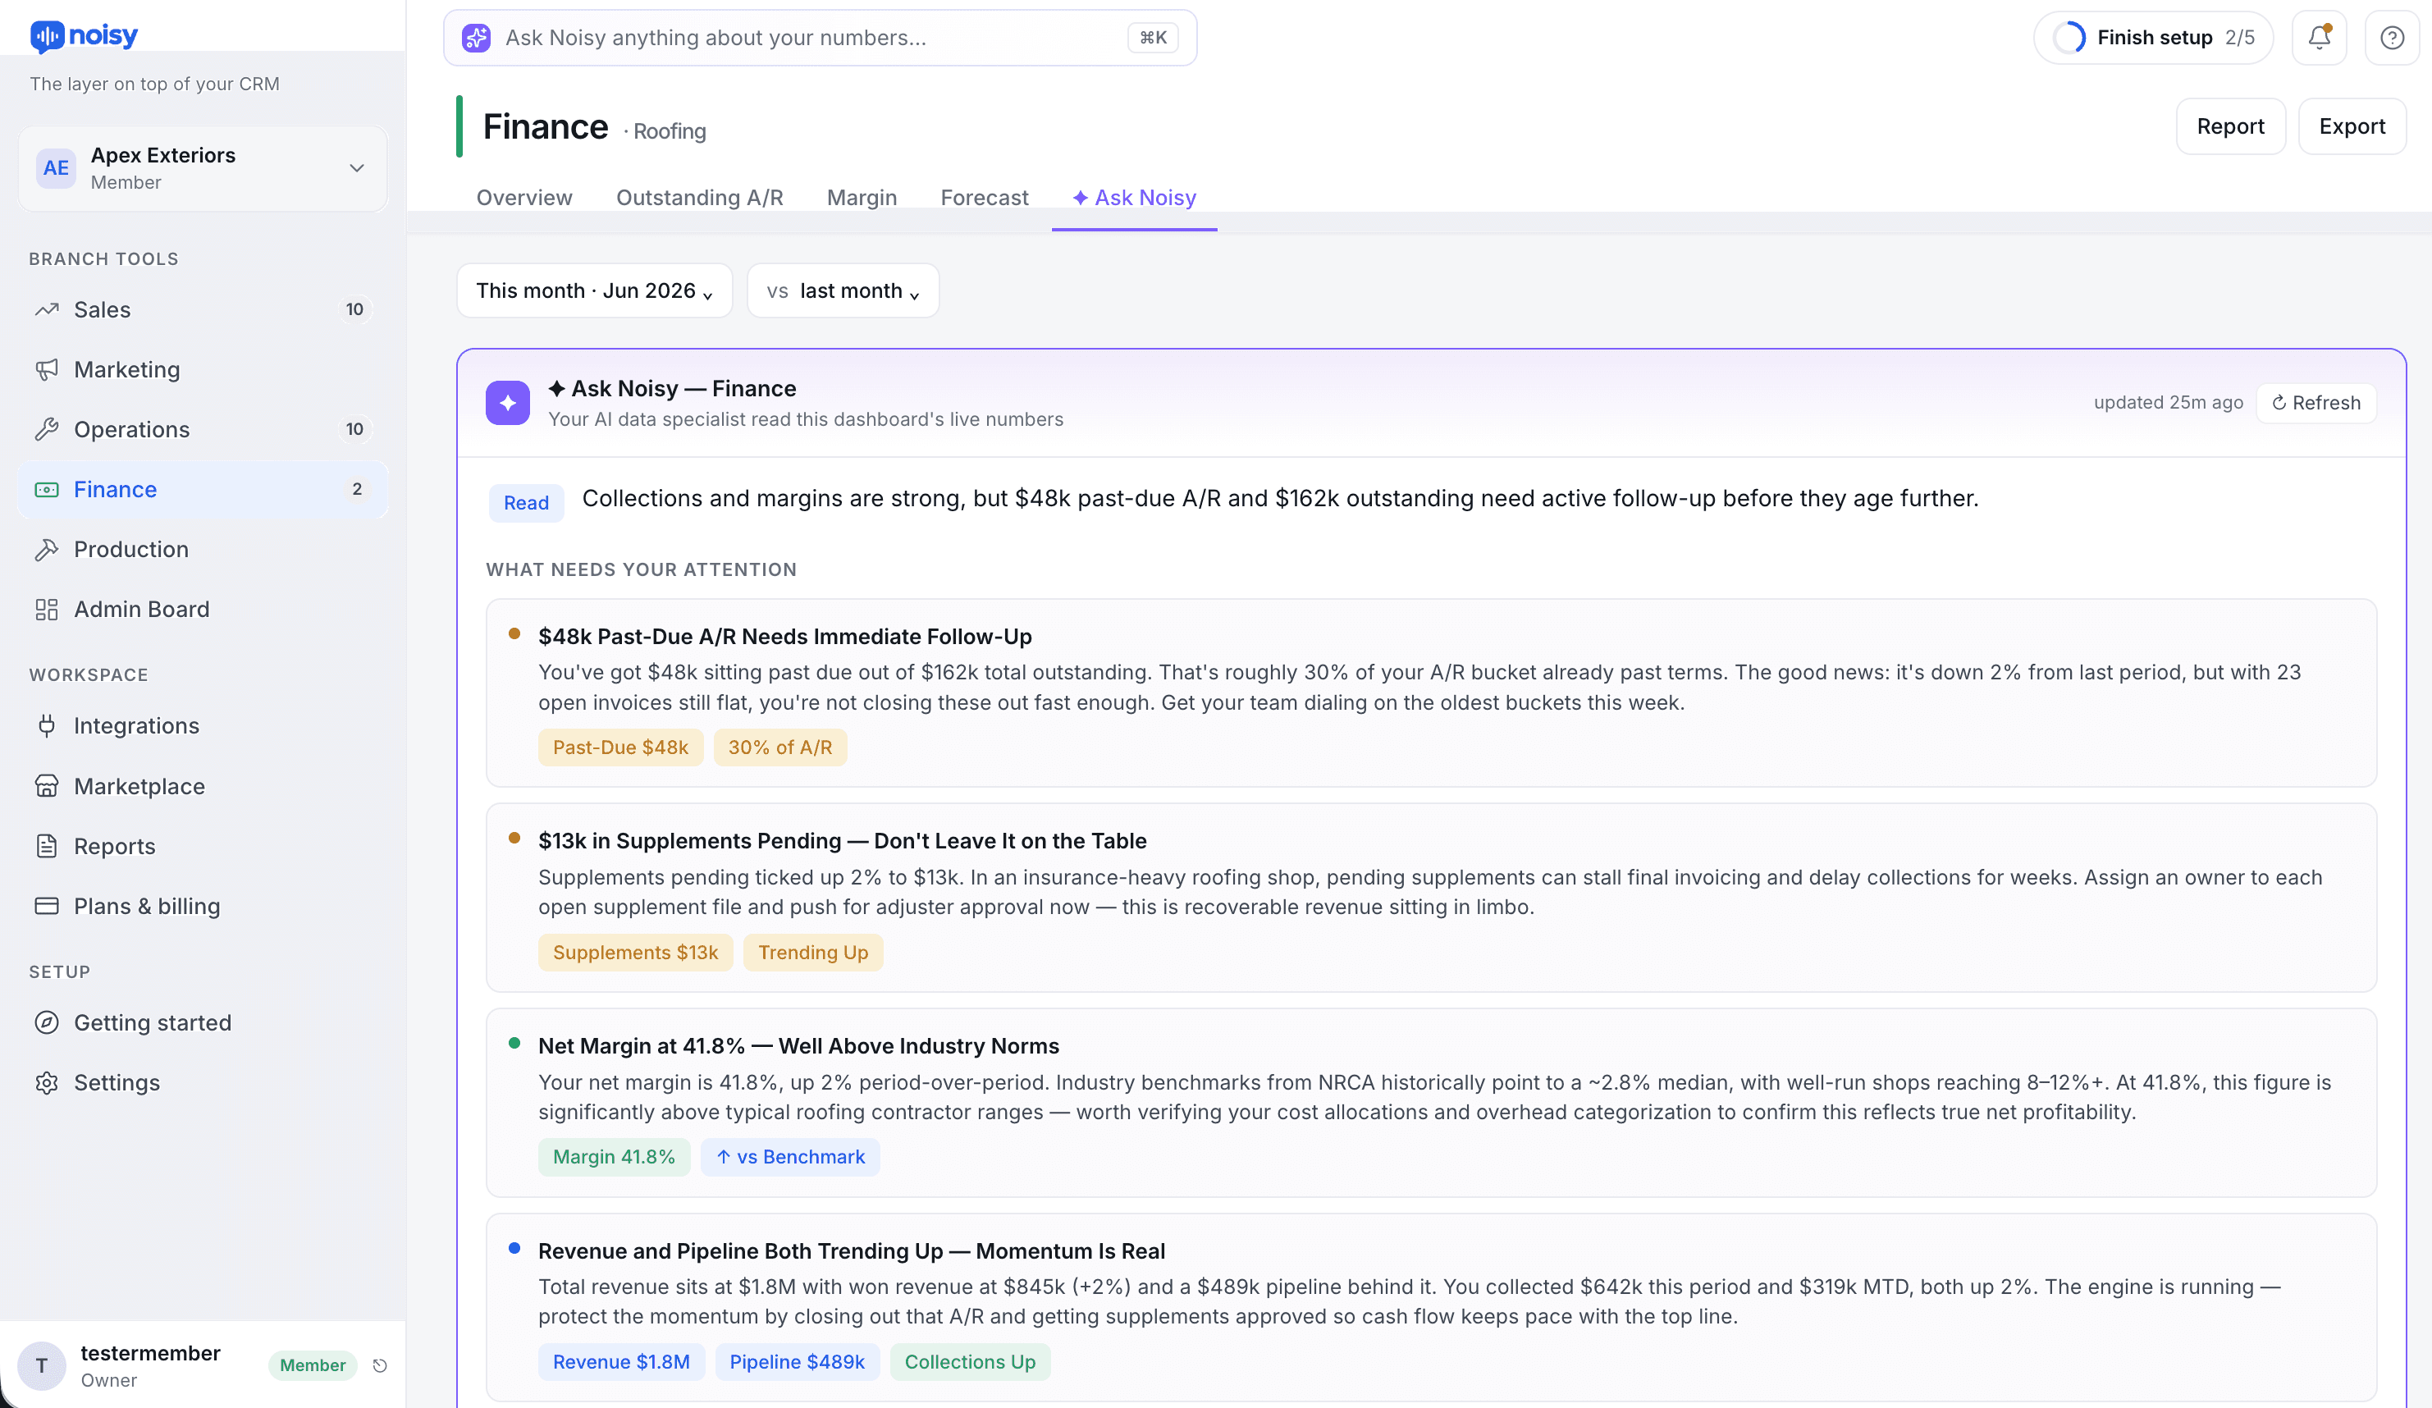The image size is (2432, 1408).
Task: Click the purple Ask Noisy panel icon
Action: click(508, 402)
